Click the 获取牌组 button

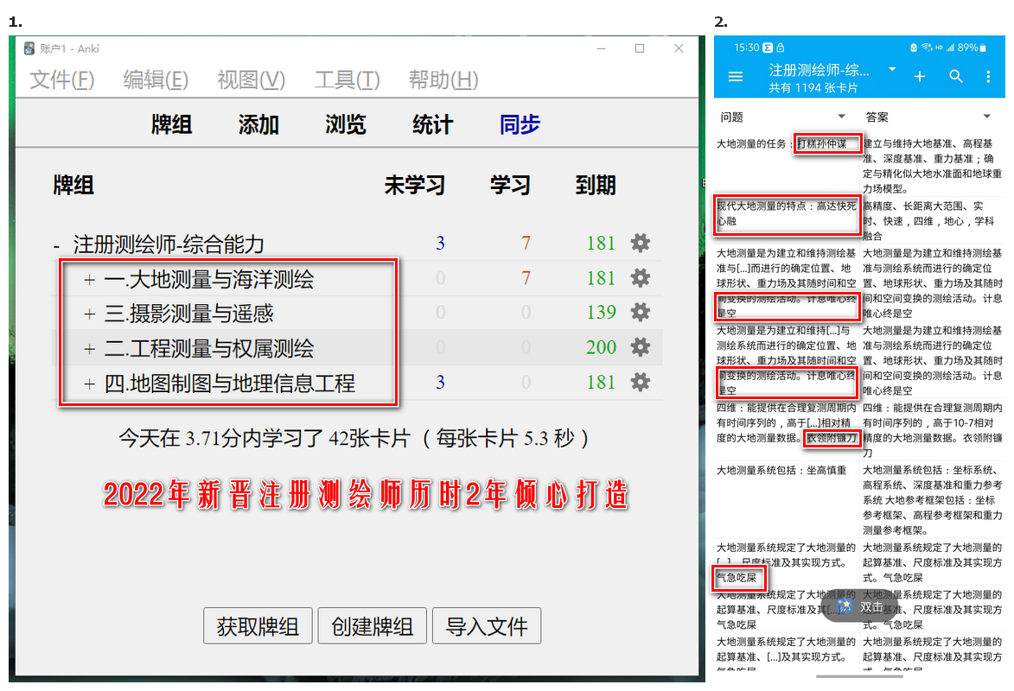pos(258,626)
